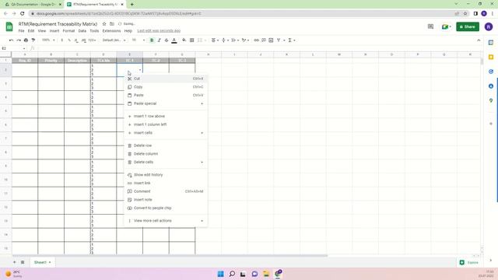Open the font size dropdown arrow
The image size is (498, 280).
[144, 40]
